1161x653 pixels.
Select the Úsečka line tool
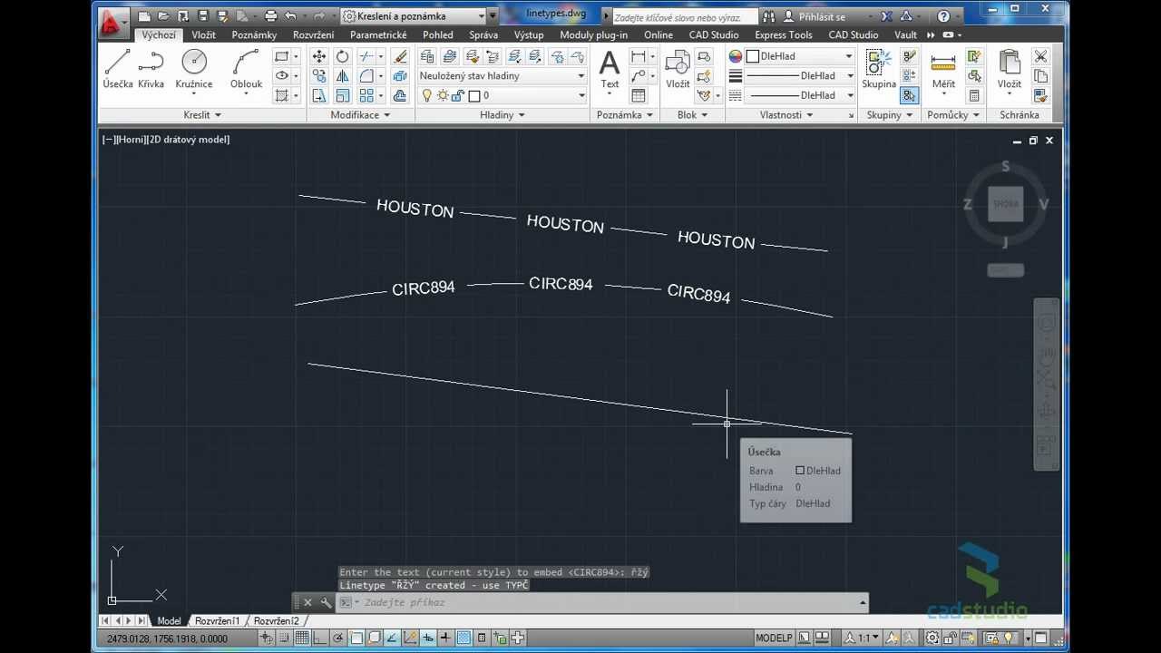pos(118,69)
